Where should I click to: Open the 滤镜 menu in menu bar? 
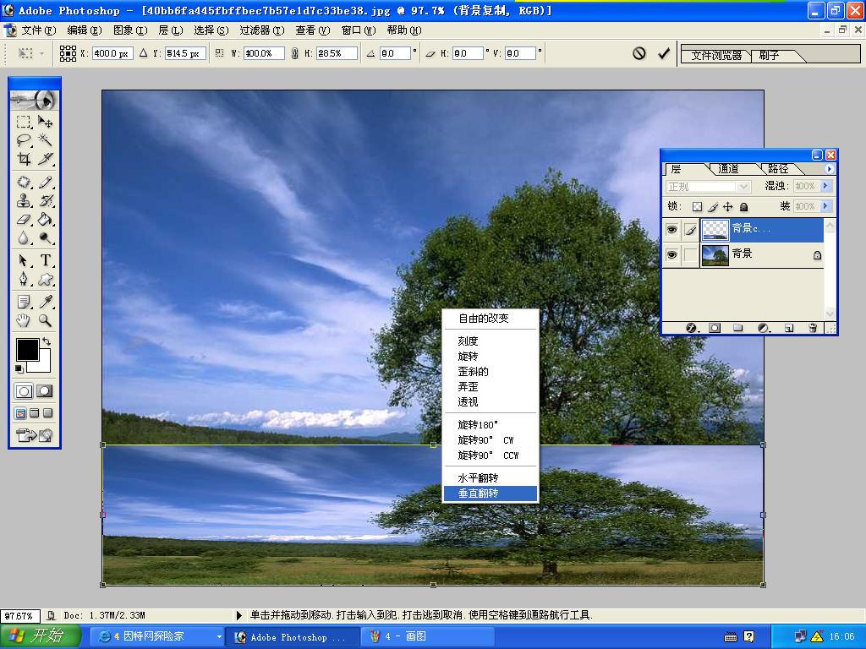click(x=260, y=30)
